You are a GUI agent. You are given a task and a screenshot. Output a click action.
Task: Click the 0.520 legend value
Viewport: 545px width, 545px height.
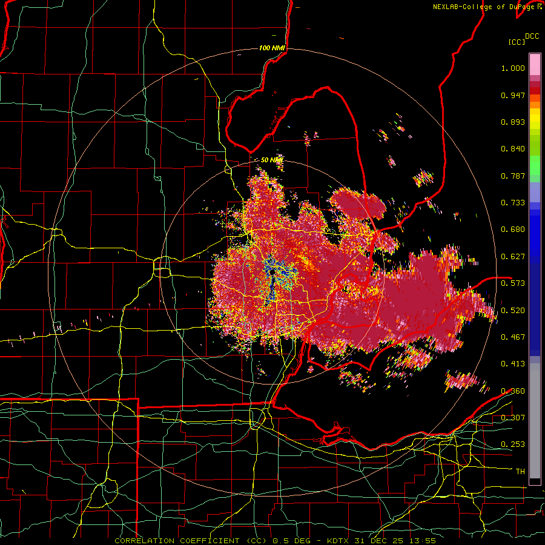(x=513, y=311)
